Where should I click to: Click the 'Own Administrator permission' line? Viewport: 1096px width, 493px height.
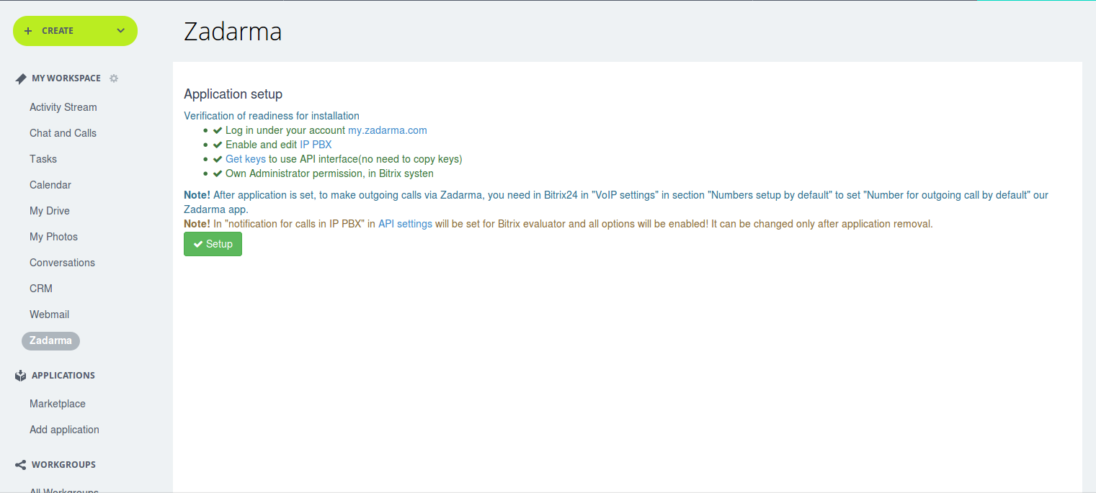coord(329,173)
